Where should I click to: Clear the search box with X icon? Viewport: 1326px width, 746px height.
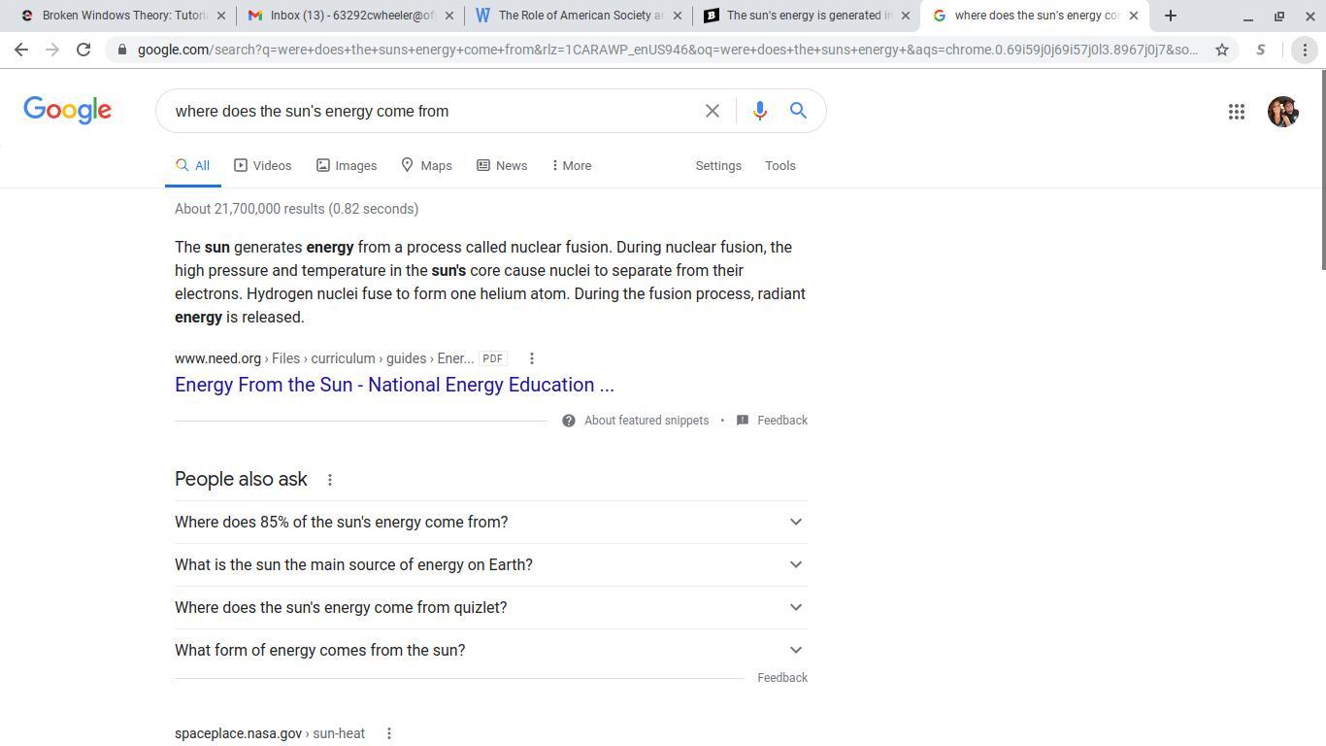713,111
